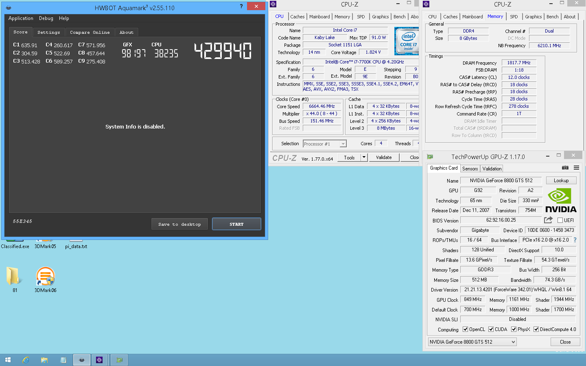Select the folder named 81 on desktop
This screenshot has height=366, width=586.
14,280
